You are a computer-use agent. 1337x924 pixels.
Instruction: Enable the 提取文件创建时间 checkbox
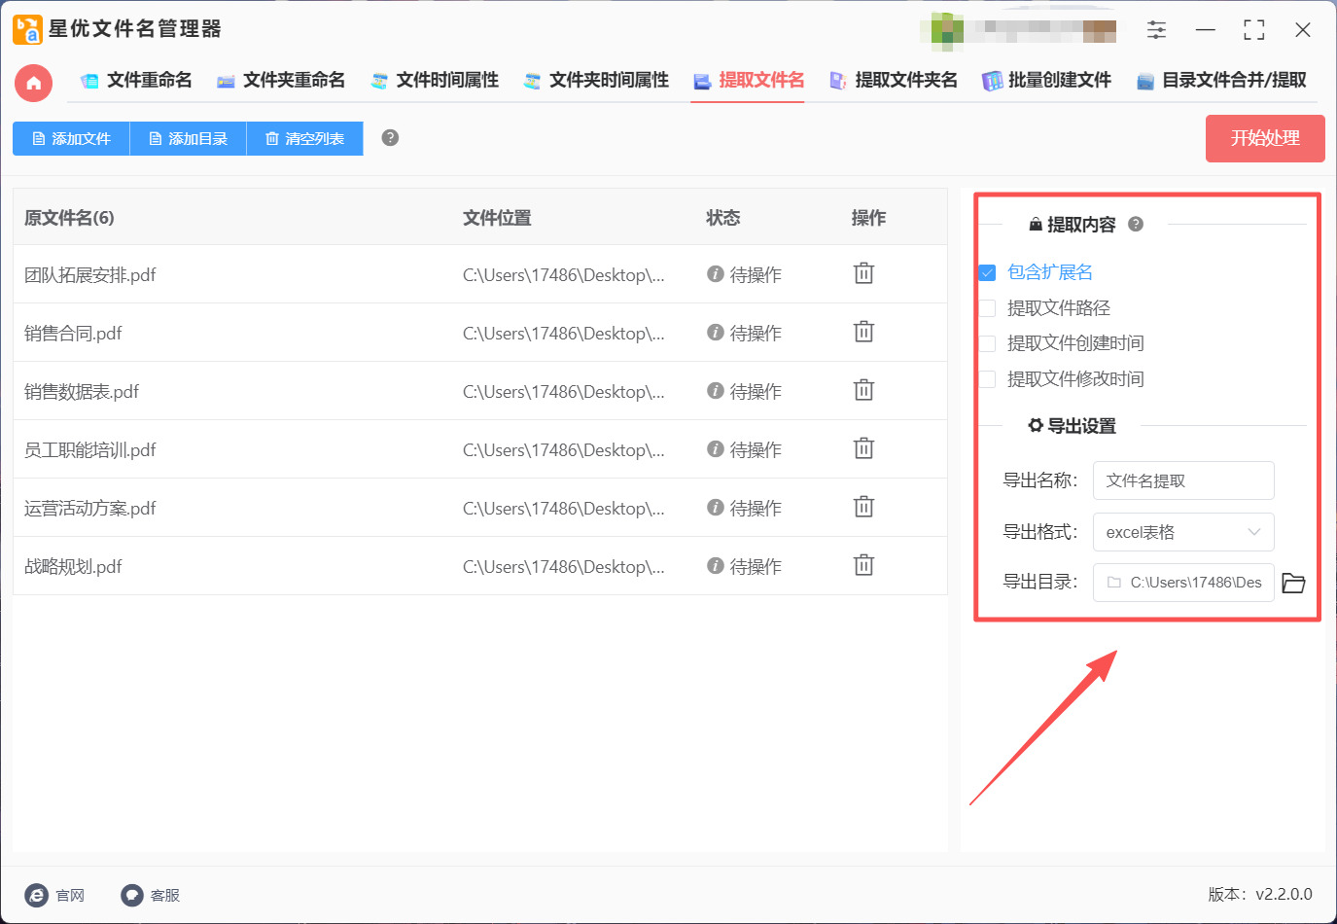pyautogui.click(x=987, y=343)
